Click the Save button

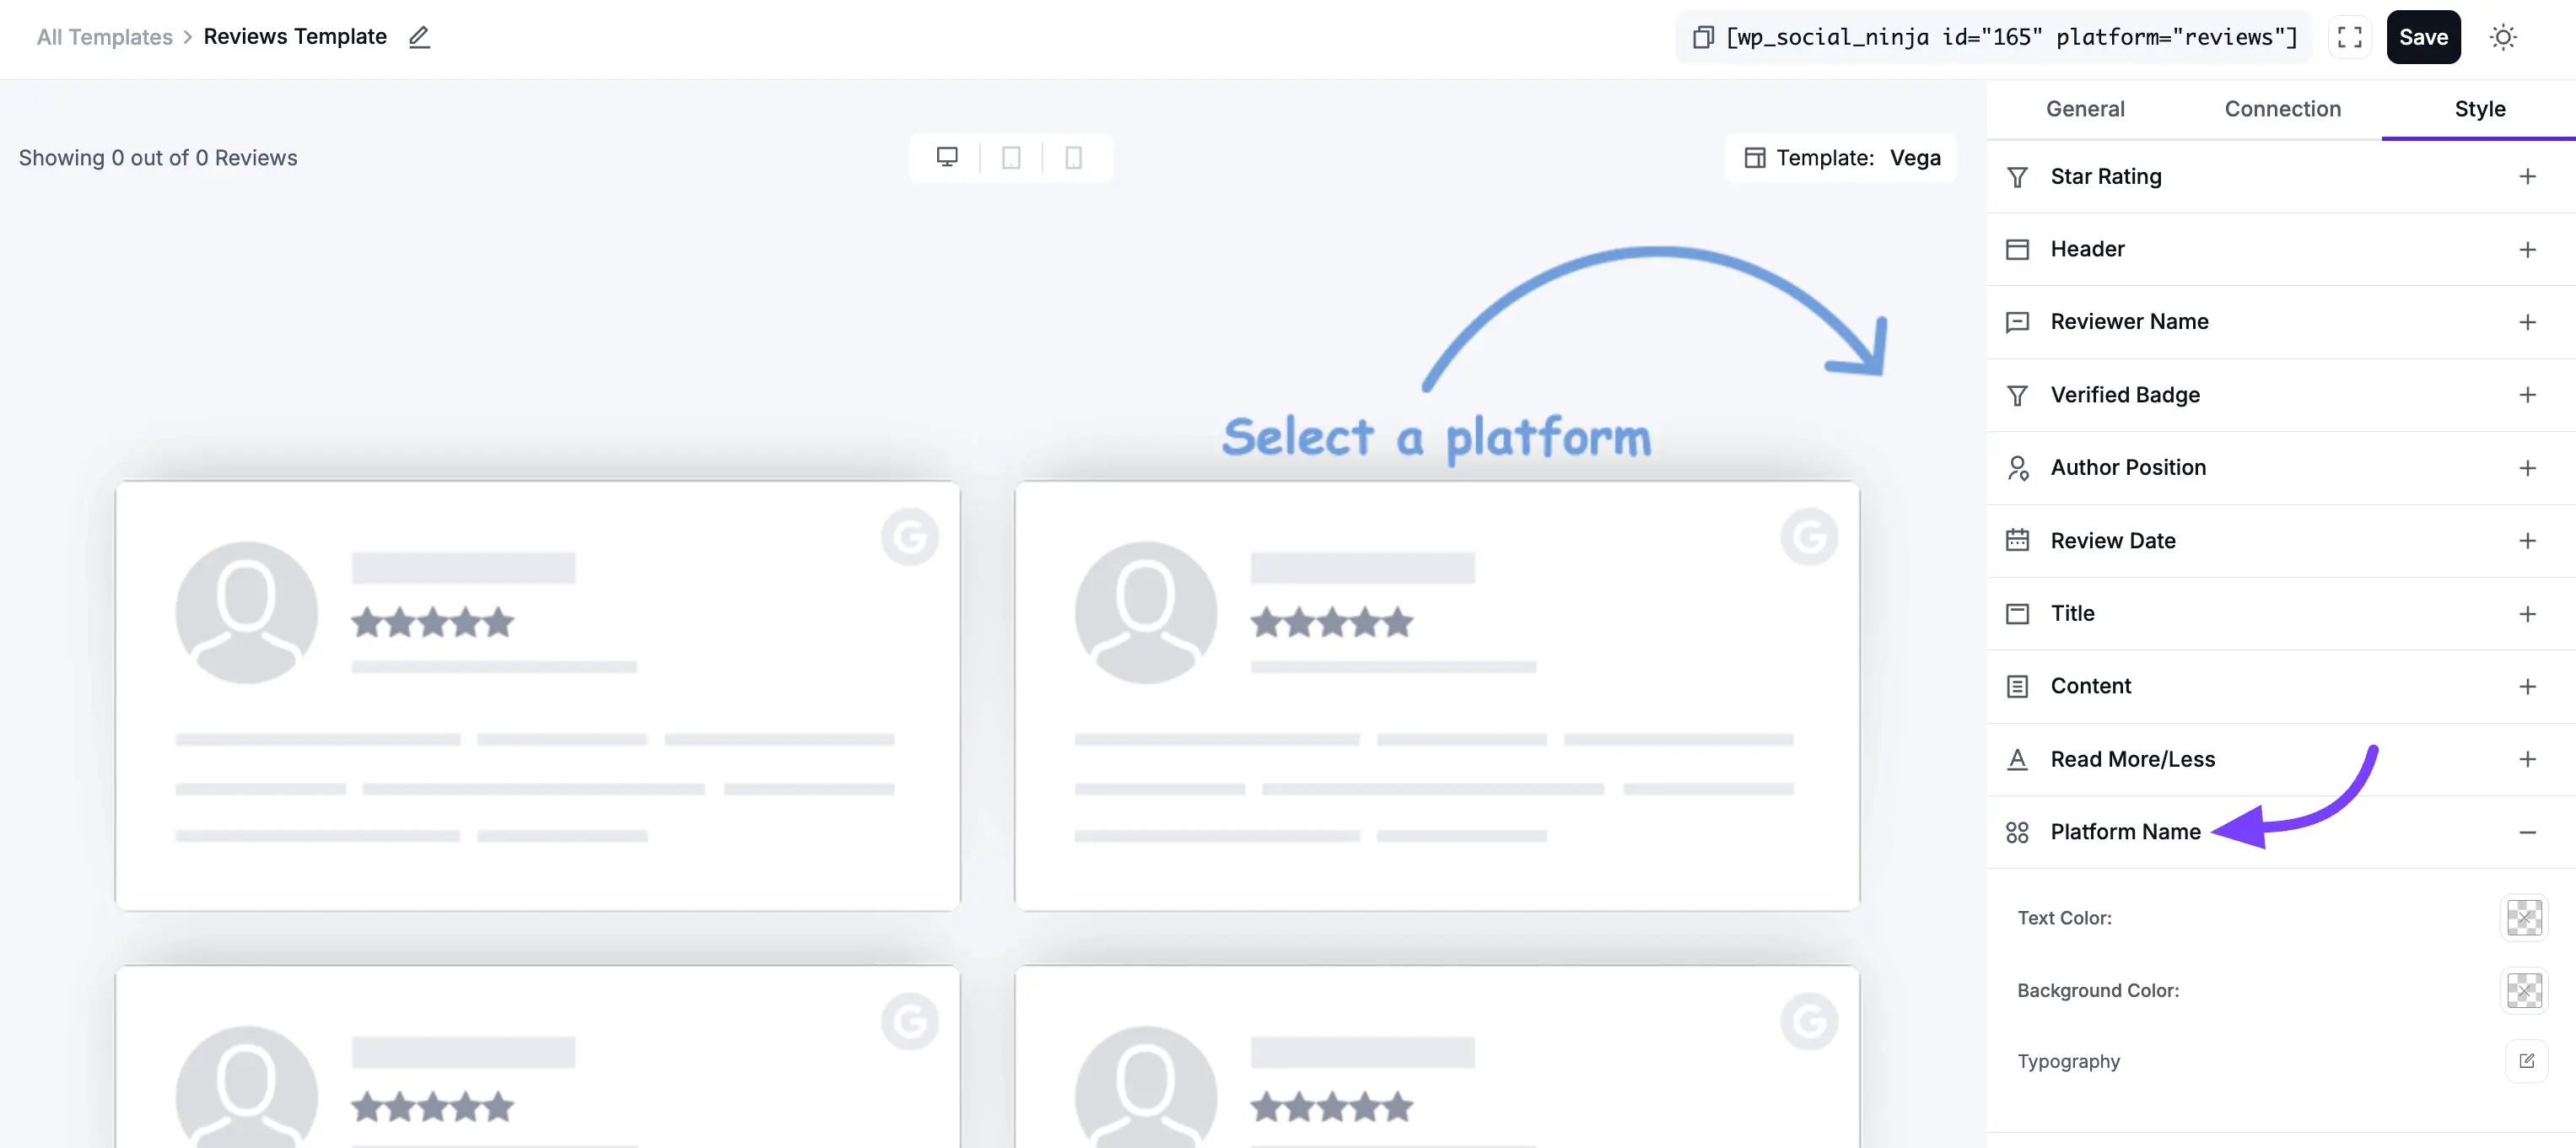(x=2423, y=37)
